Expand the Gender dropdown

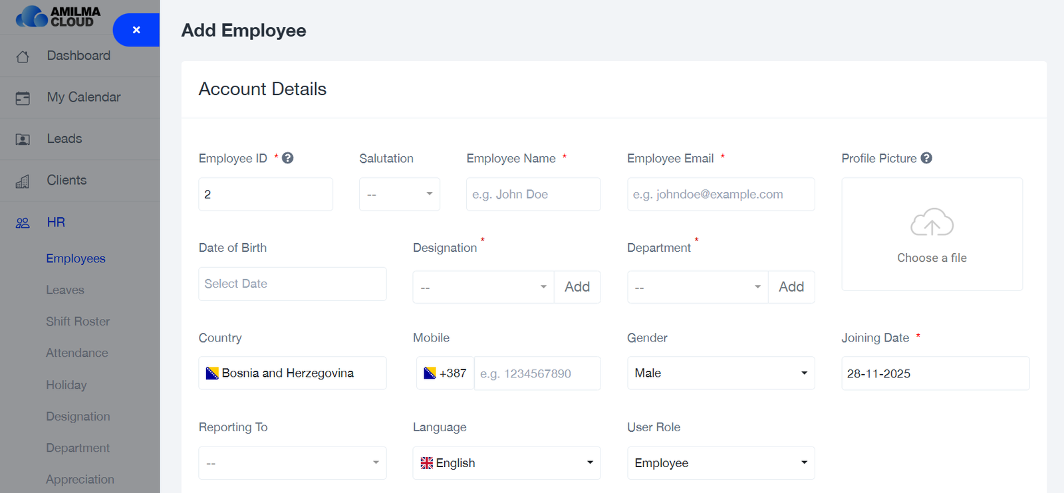[x=720, y=373]
